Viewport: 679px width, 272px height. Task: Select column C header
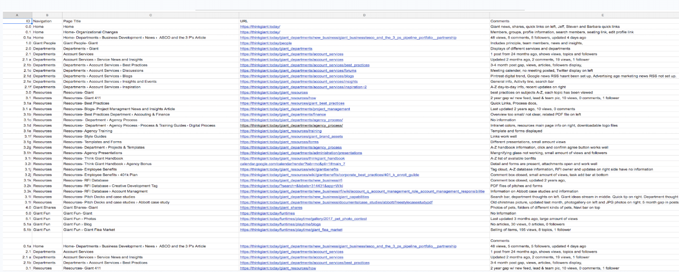pos(150,16)
